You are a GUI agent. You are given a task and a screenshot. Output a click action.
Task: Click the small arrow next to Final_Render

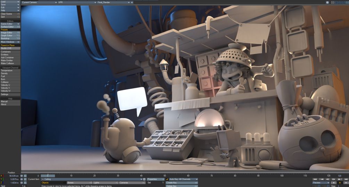pos(132,2)
